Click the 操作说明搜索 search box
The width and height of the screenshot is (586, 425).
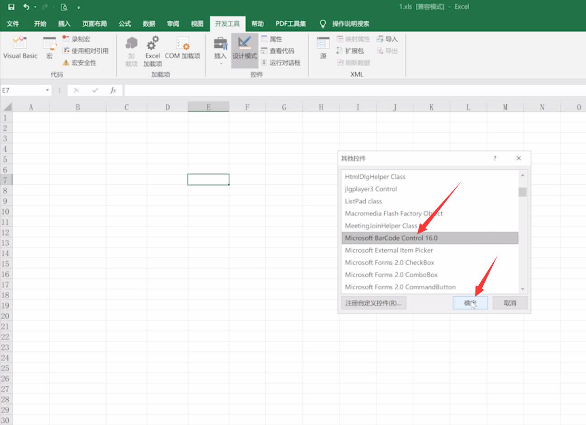coord(351,23)
